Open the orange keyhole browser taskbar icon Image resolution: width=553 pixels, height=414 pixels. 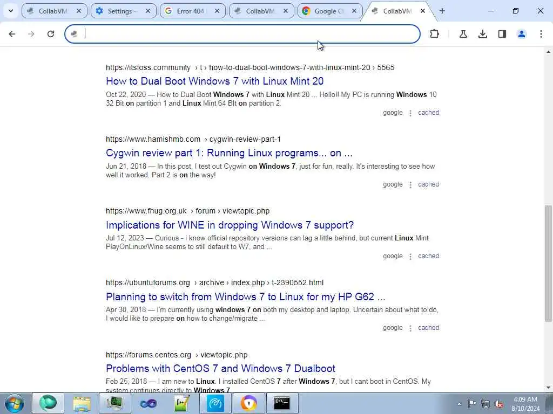[x=248, y=403]
